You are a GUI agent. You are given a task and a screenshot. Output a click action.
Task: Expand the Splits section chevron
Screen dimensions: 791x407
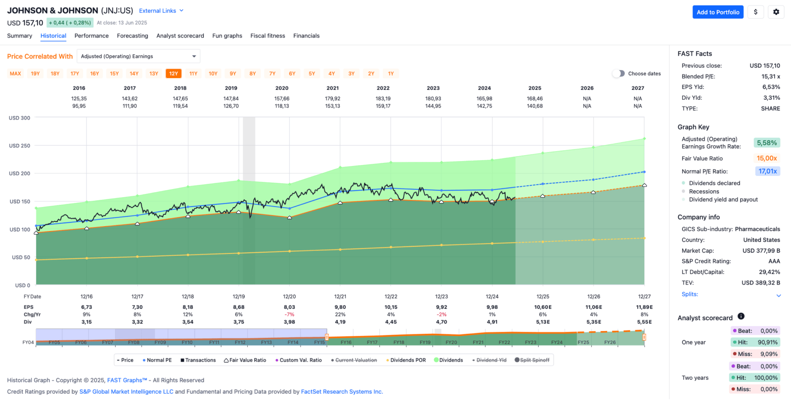tap(779, 295)
